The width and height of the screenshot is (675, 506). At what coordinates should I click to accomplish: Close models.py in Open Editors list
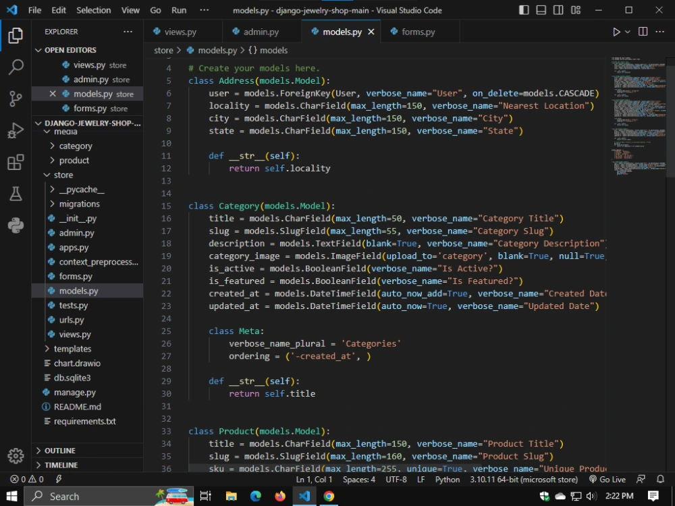(53, 94)
